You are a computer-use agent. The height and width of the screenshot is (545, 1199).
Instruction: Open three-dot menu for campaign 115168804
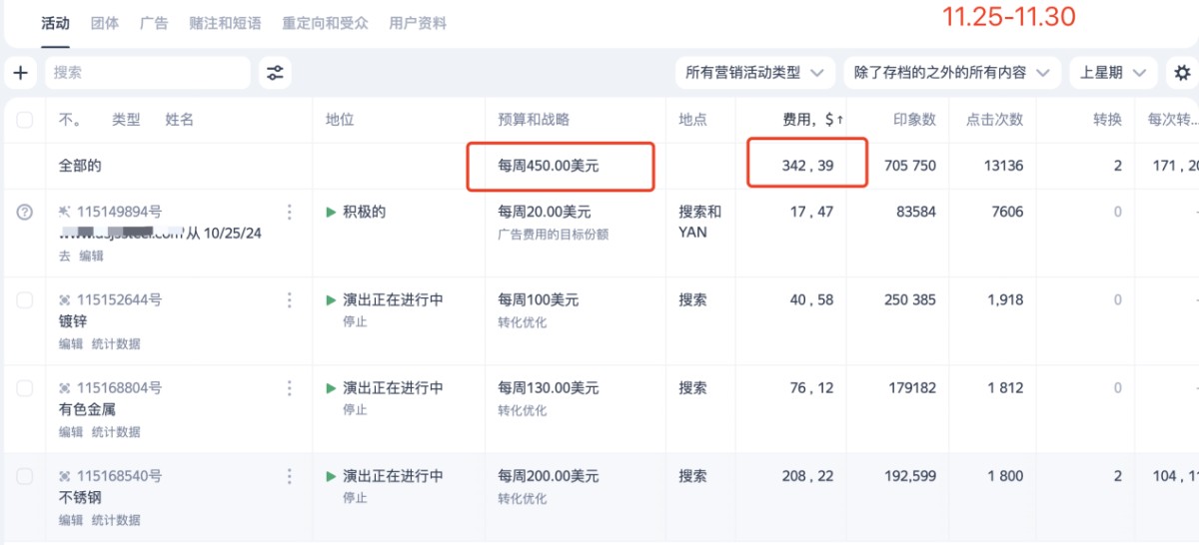(290, 388)
